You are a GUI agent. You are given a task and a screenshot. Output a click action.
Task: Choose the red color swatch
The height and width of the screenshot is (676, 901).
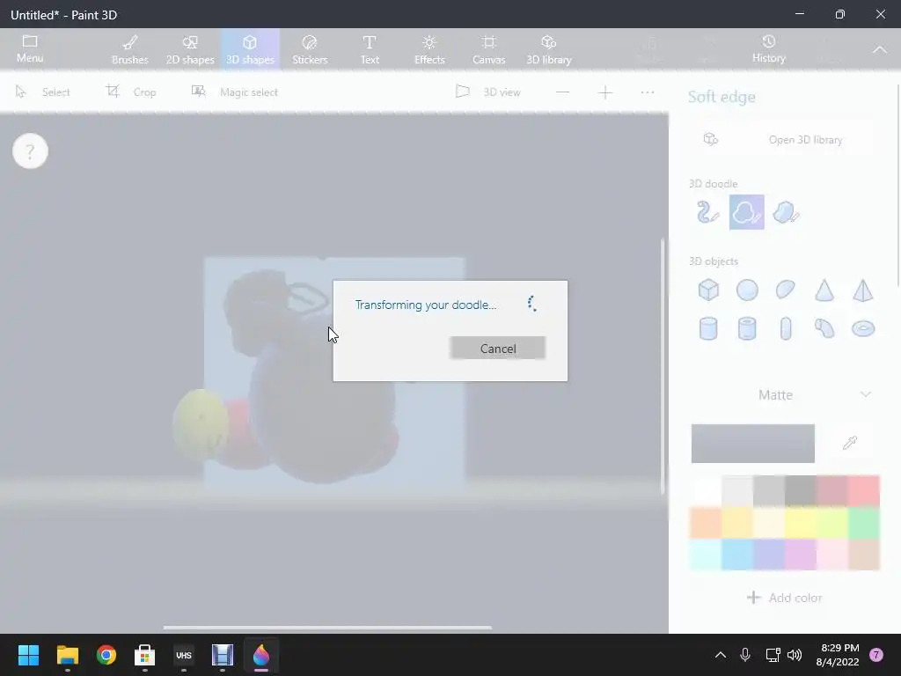pyautogui.click(x=864, y=491)
